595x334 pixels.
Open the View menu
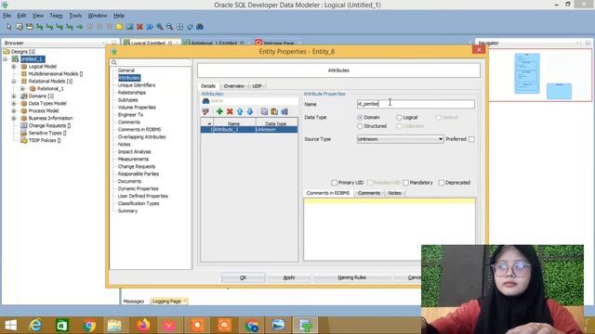click(x=37, y=16)
